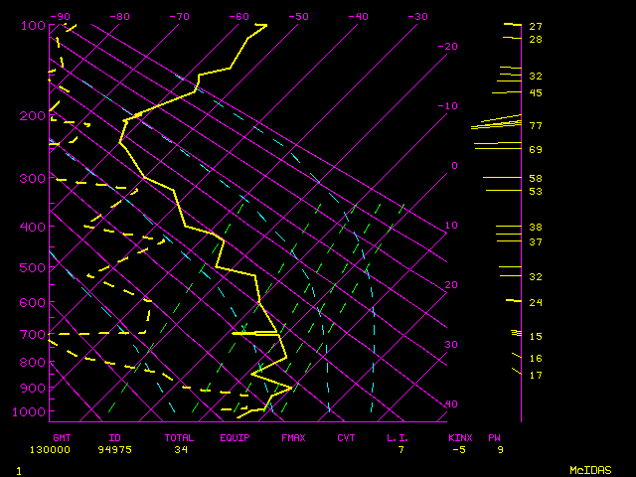Select the PW column header
The height and width of the screenshot is (477, 636).
coord(494,437)
